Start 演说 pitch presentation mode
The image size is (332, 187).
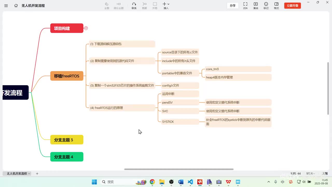pyautogui.click(x=256, y=6)
